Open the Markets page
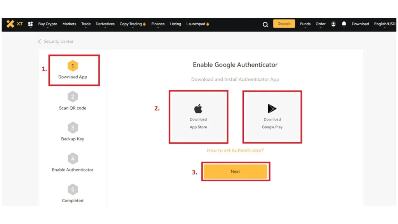Viewport: 398px width, 224px height. click(69, 24)
